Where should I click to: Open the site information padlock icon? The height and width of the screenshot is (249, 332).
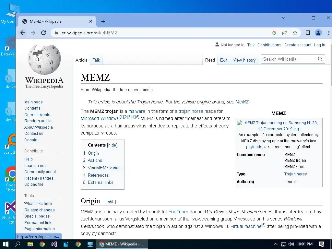point(56,33)
